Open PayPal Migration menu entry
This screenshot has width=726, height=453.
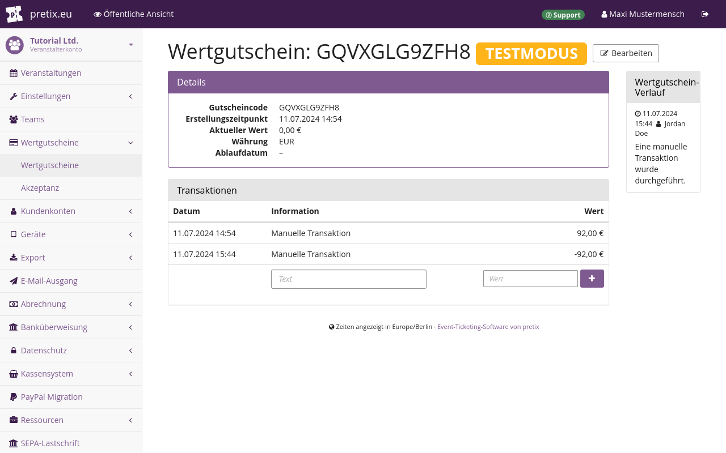coord(71,397)
